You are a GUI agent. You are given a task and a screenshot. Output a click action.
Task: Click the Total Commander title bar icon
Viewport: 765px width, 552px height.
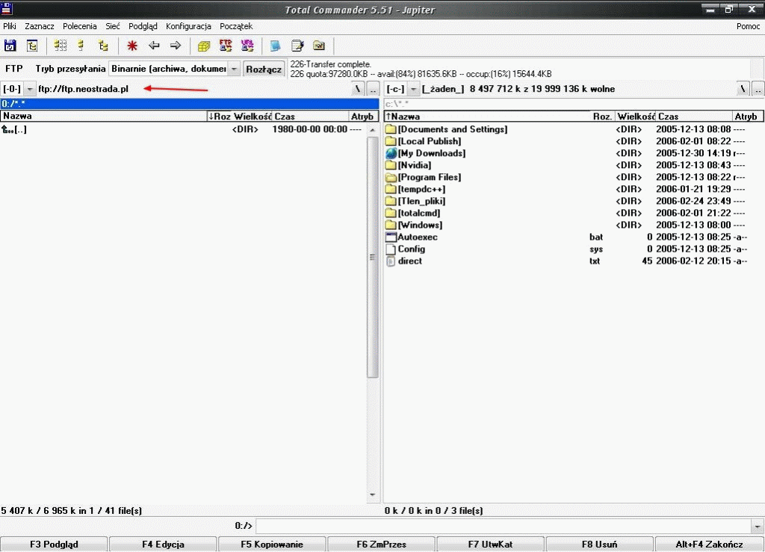(6, 8)
